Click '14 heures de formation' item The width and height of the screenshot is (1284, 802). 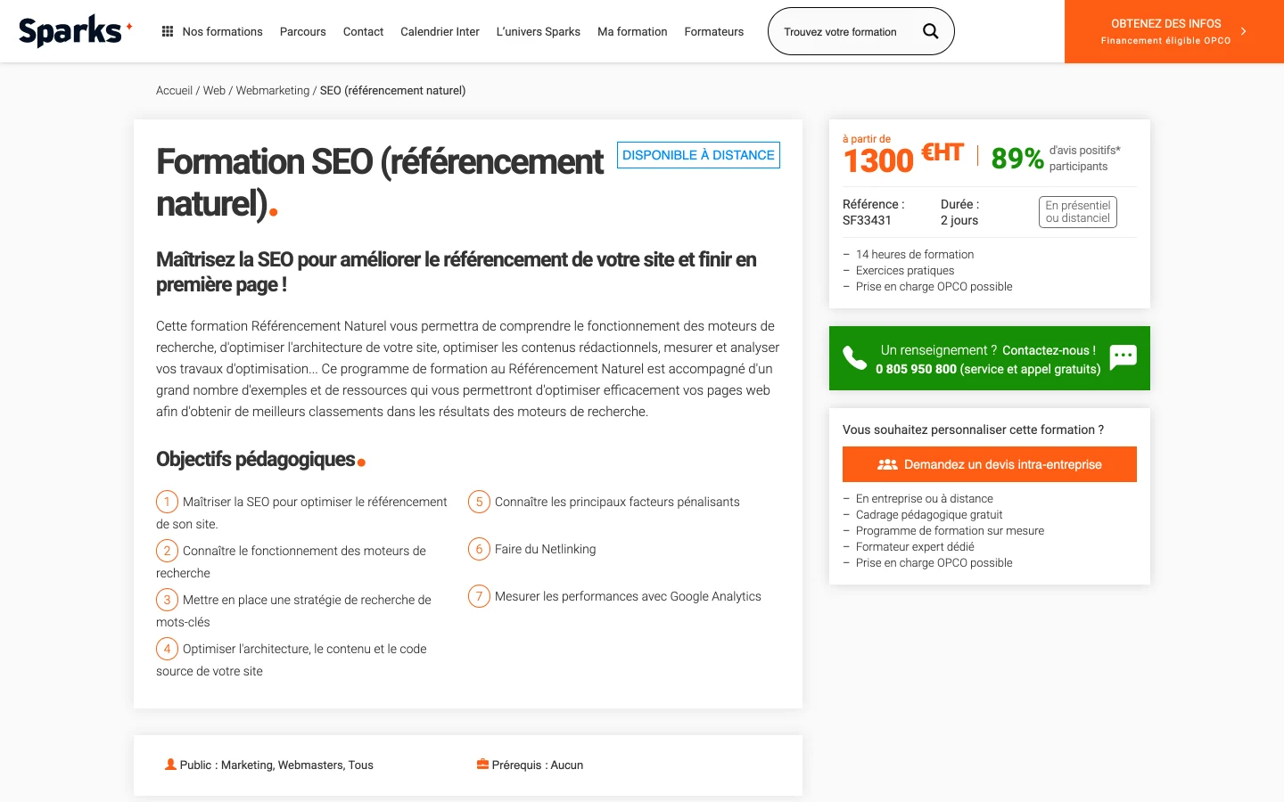915,254
